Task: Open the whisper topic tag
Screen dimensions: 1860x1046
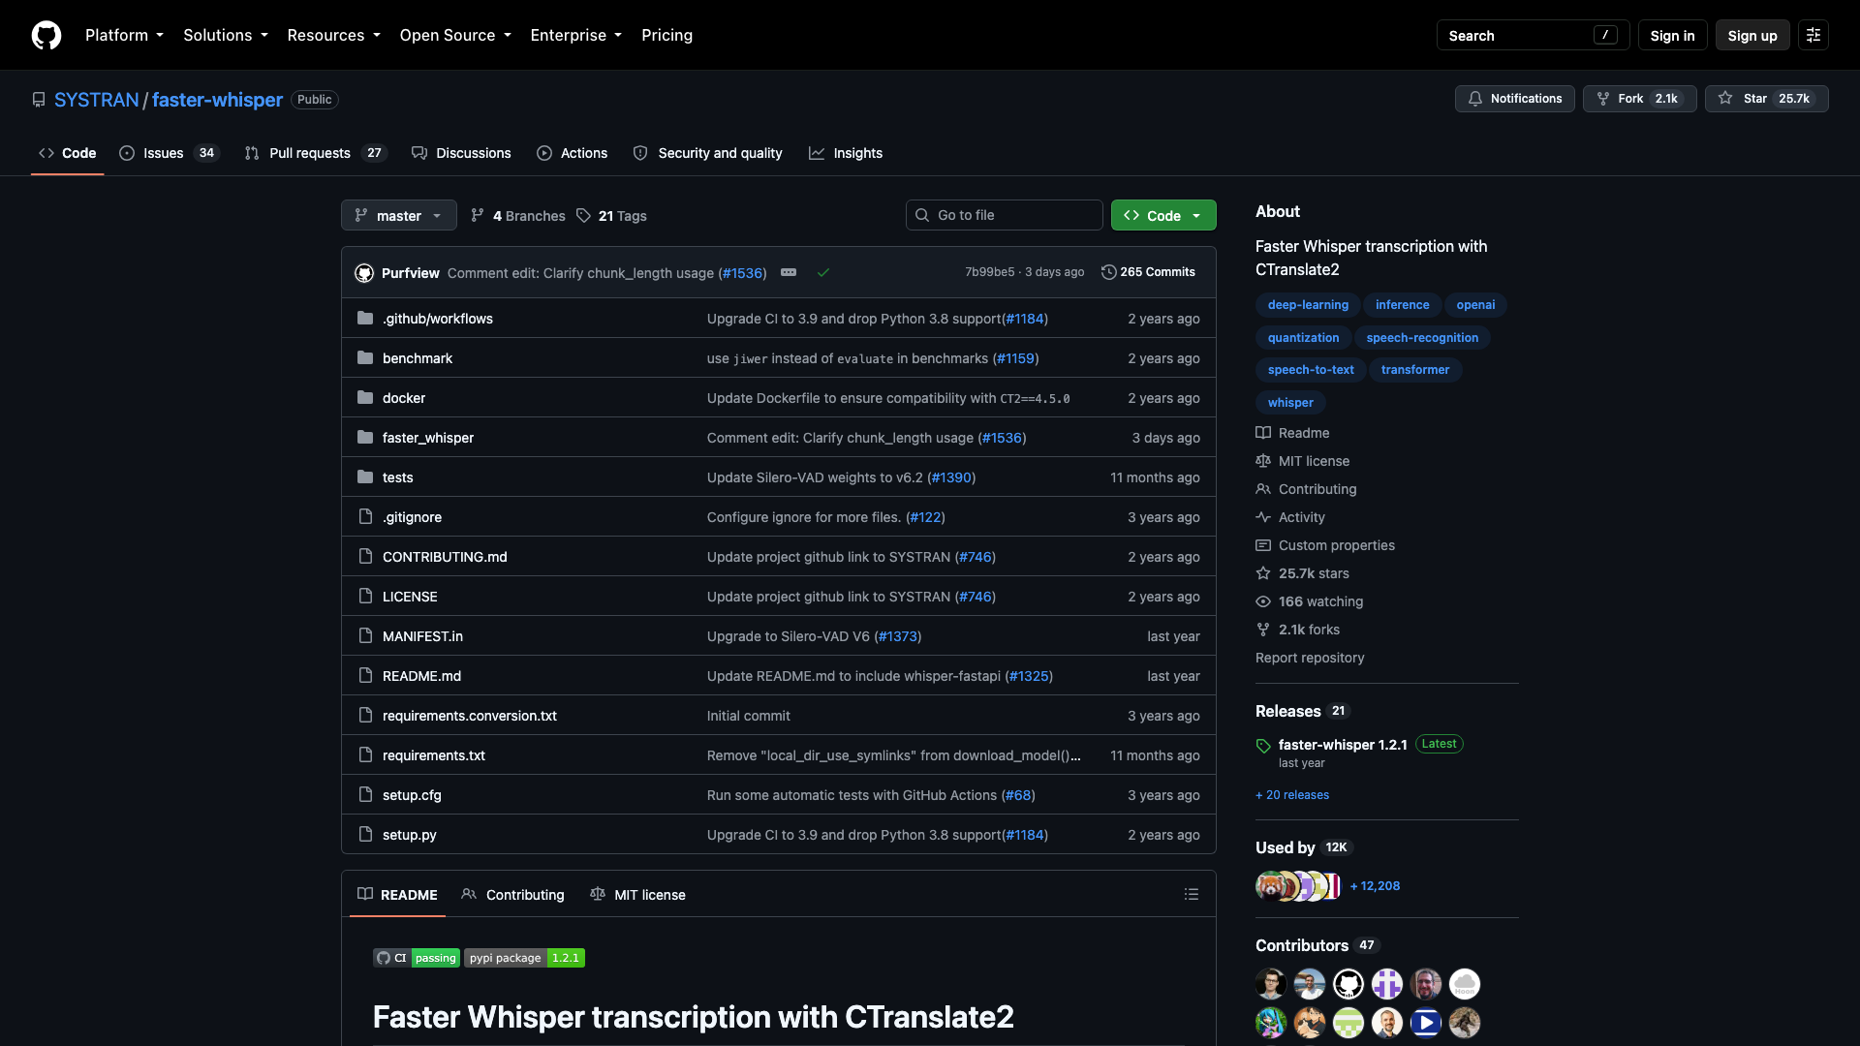Action: coord(1290,403)
